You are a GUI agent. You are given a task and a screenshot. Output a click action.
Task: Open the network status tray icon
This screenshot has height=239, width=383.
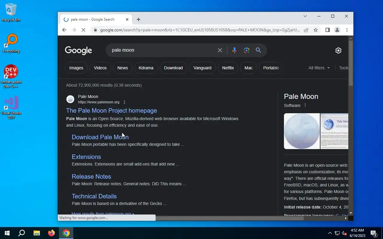337,233
